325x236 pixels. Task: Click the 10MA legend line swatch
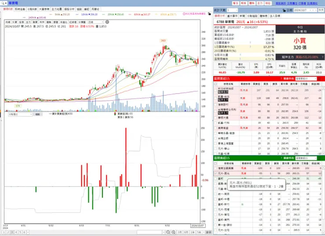click(x=77, y=14)
